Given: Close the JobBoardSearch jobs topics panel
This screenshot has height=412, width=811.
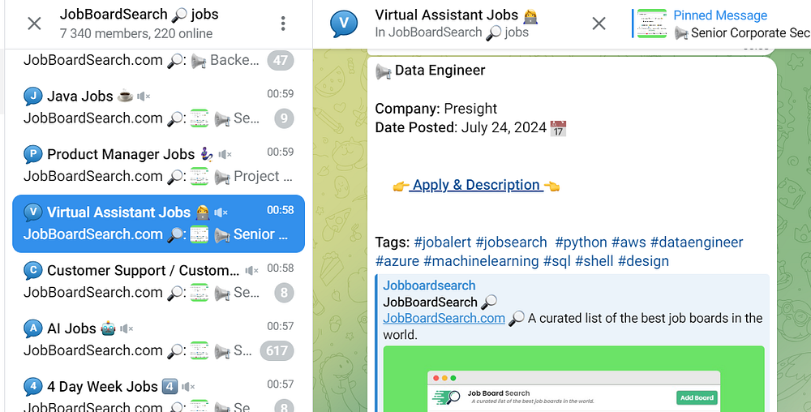Looking at the screenshot, I should point(34,24).
